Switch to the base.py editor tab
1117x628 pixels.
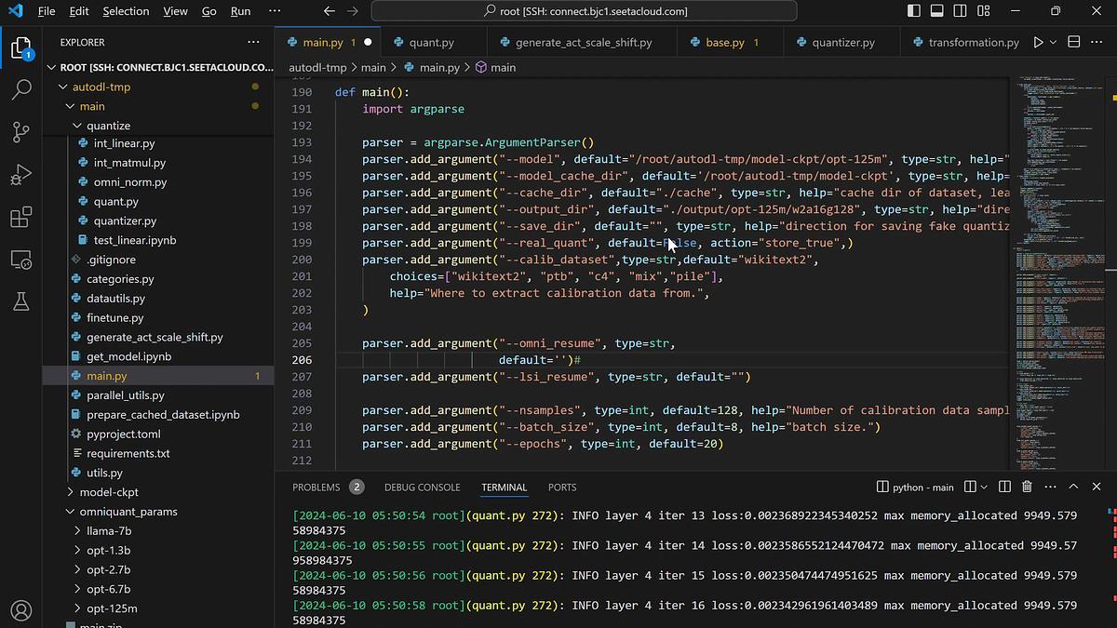click(x=731, y=42)
